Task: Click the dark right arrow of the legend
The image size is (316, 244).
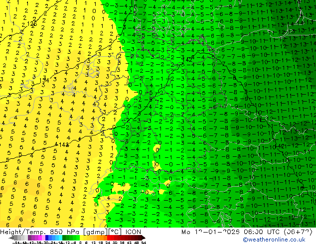Action: click(144, 238)
